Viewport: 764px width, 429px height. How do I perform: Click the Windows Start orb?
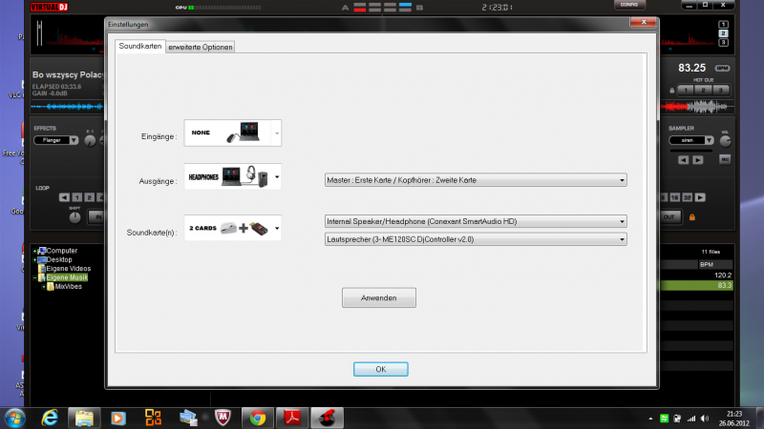pos(16,417)
